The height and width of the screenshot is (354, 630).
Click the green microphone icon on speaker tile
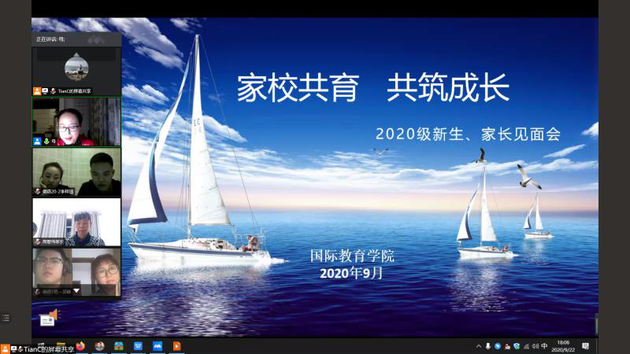(46, 141)
